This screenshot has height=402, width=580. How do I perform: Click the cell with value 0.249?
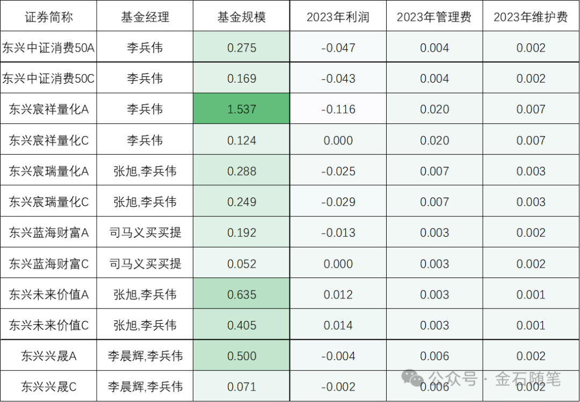[242, 202]
